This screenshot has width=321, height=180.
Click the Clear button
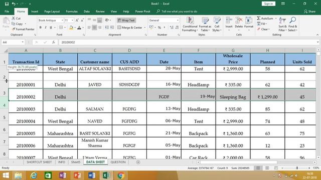coord(264,29)
